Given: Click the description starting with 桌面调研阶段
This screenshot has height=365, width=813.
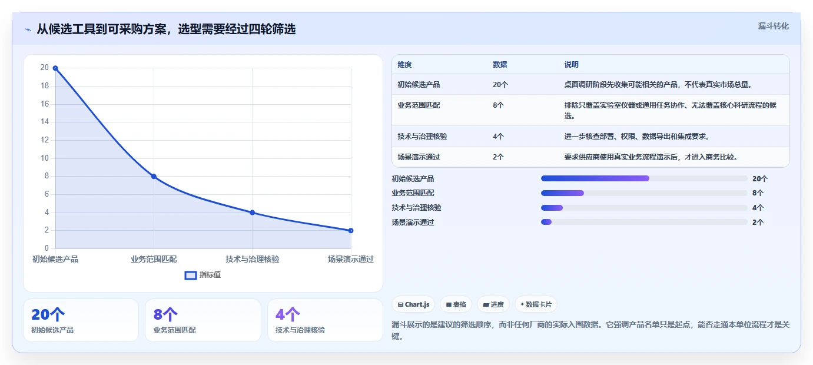Looking at the screenshot, I should [658, 85].
